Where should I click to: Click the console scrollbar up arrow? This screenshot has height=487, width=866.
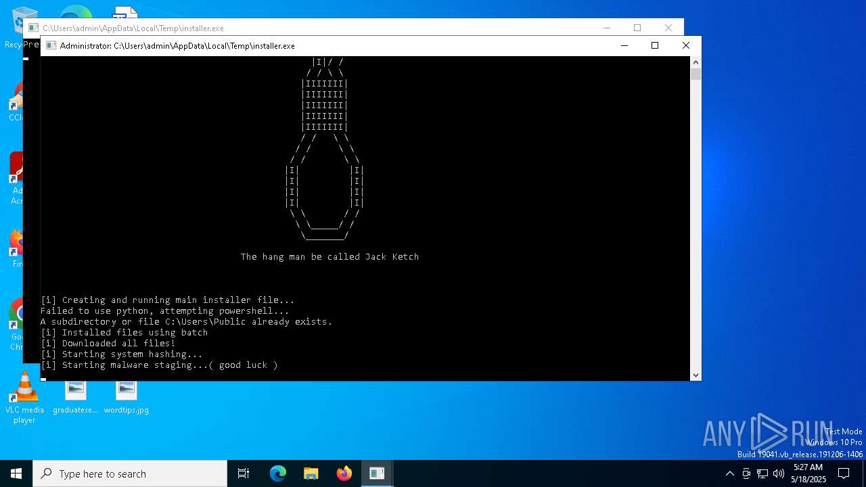696,62
